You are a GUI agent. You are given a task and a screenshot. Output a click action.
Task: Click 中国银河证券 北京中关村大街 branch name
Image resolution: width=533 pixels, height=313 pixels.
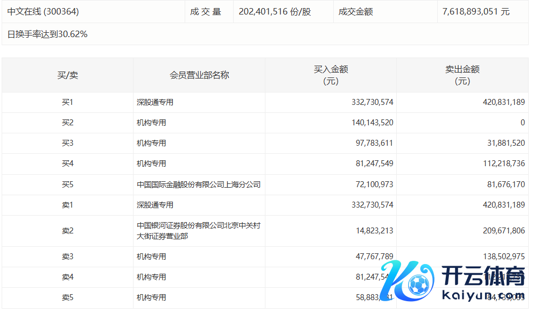(x=199, y=231)
